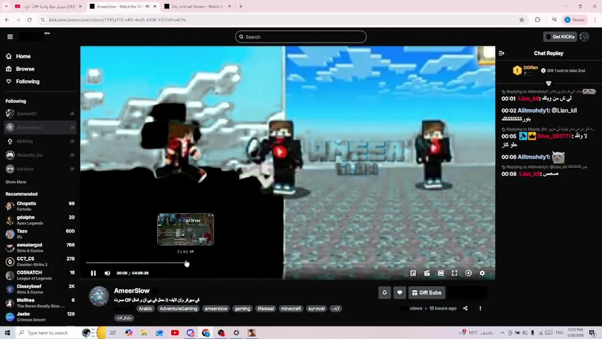The height and width of the screenshot is (339, 602).
Task: Show hidden system tray icons
Action: (x=503, y=333)
